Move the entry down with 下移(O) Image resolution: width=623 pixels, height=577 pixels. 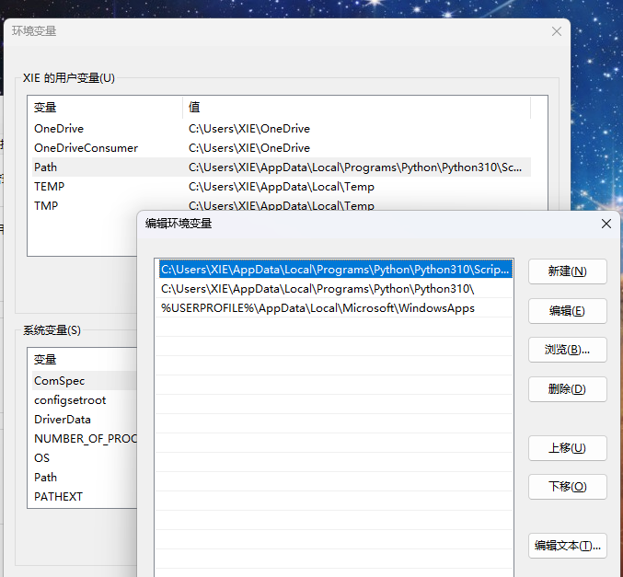568,487
